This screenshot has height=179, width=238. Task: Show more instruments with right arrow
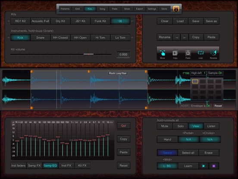click(132, 38)
